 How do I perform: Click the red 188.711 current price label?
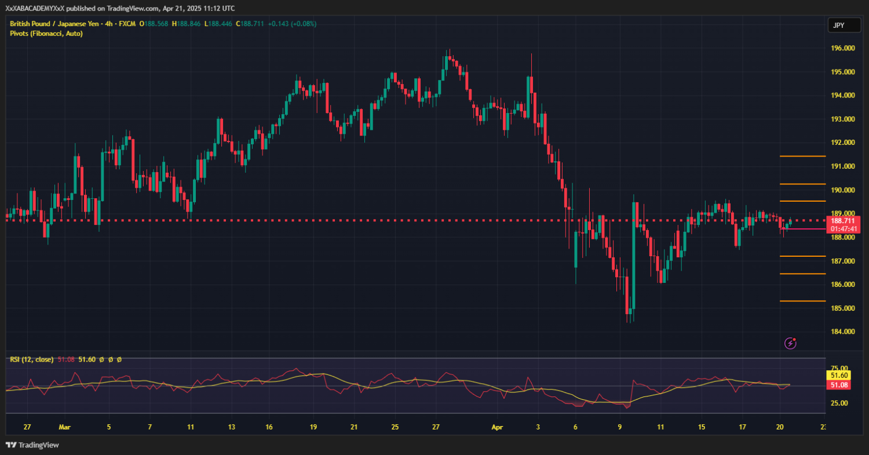click(844, 221)
